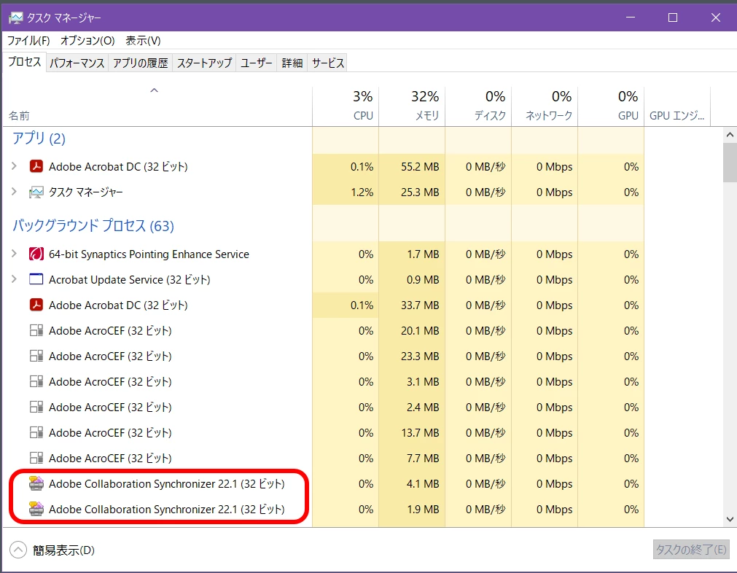
Task: Expand the タスク マネージャー app row
Action: tap(14, 191)
